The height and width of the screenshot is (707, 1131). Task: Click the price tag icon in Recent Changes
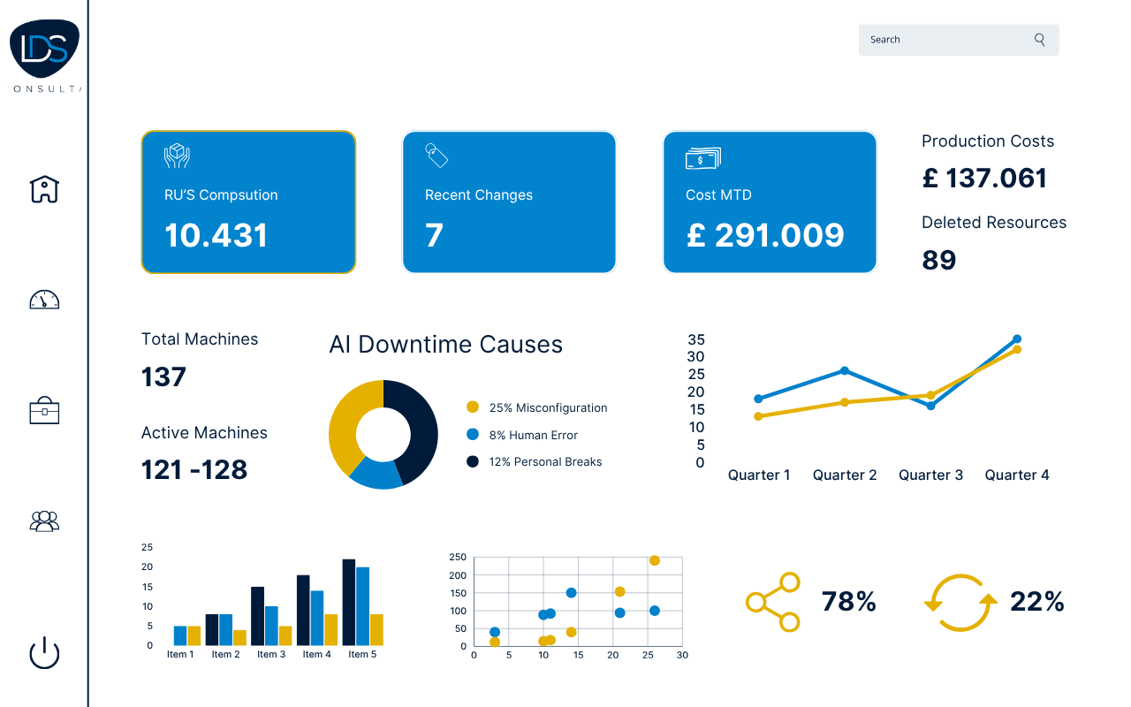[x=436, y=156]
